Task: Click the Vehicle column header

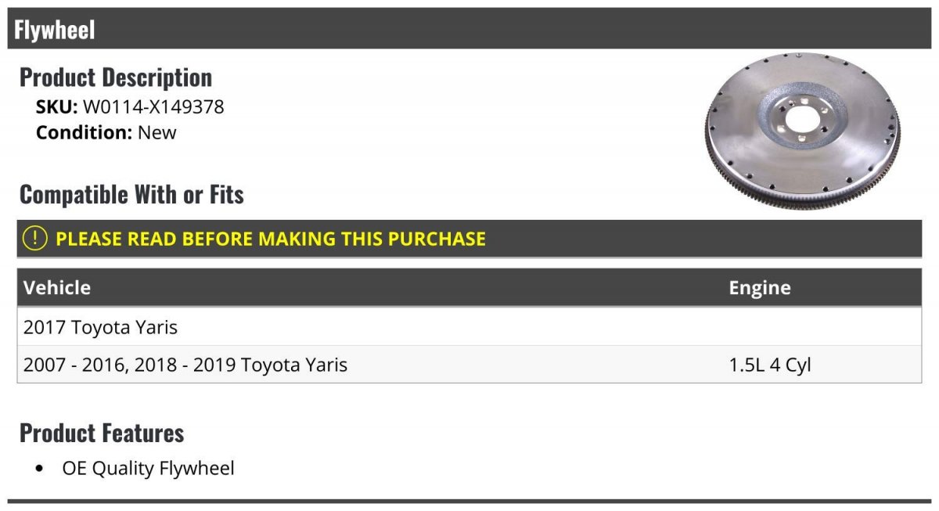Action: tap(57, 287)
